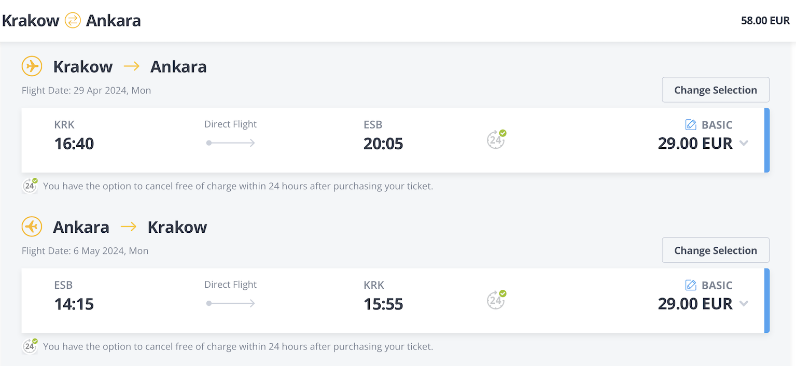Change Selection for the Krakow to Ankara flight
796x366 pixels.
tap(716, 90)
